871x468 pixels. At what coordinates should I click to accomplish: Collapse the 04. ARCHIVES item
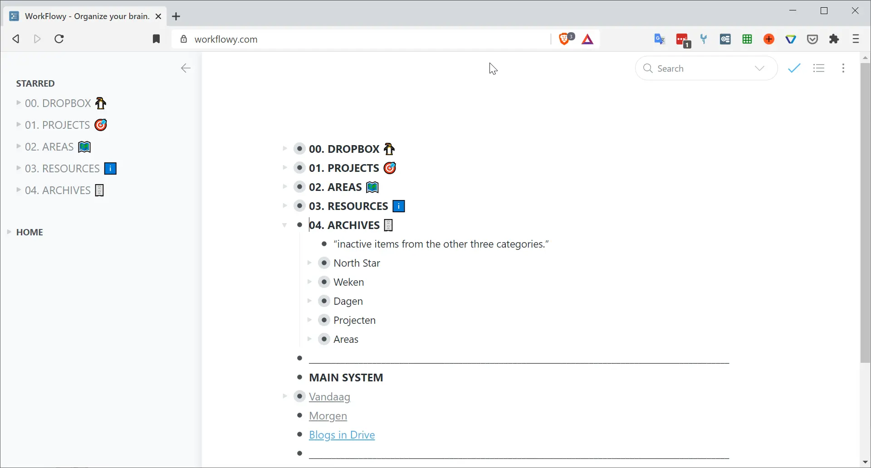[285, 225]
